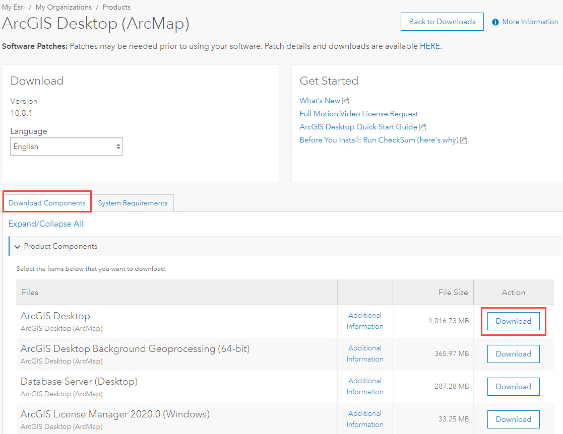Open ArcGIS Desktop Quick Start Guide link
This screenshot has height=434, width=563.
click(x=358, y=127)
